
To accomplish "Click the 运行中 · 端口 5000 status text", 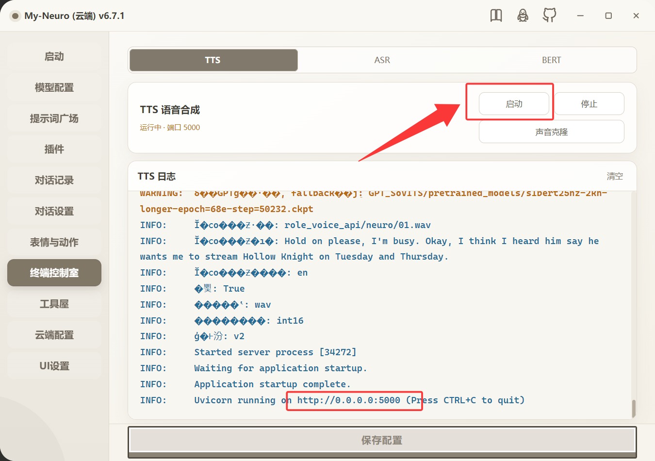I will point(170,128).
